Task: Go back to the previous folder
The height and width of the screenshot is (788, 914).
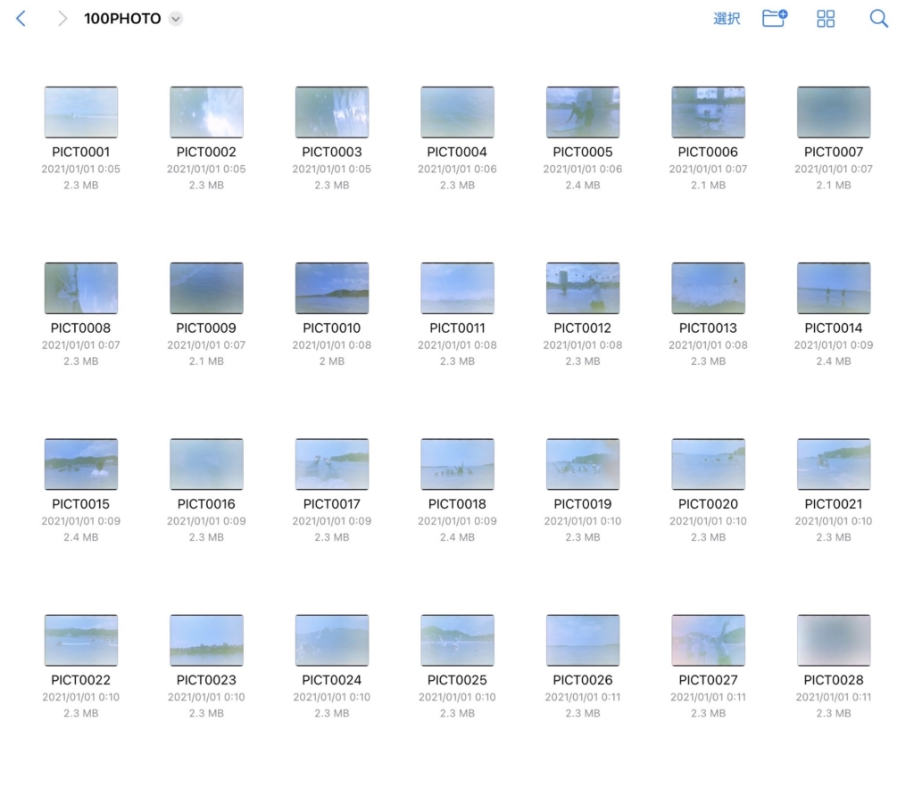Action: tap(21, 19)
